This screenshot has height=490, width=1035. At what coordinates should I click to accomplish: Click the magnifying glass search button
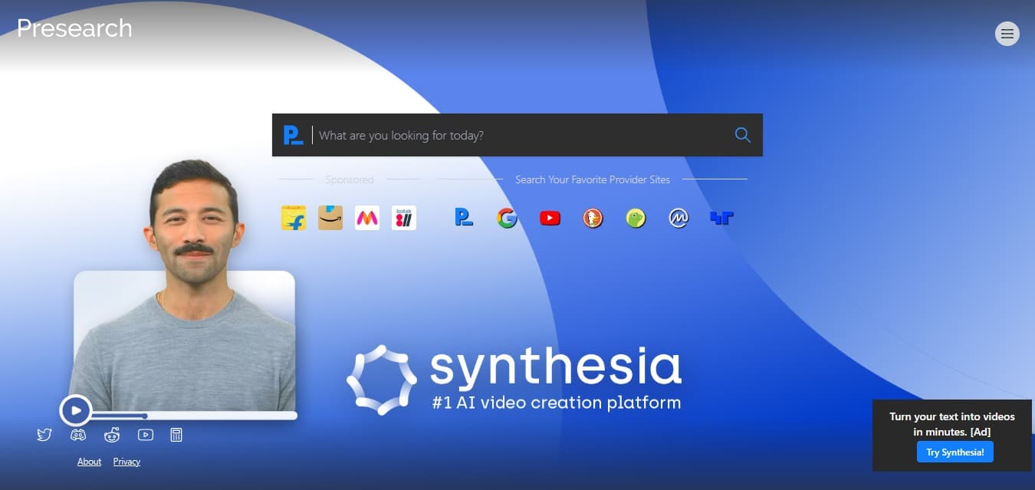(742, 135)
